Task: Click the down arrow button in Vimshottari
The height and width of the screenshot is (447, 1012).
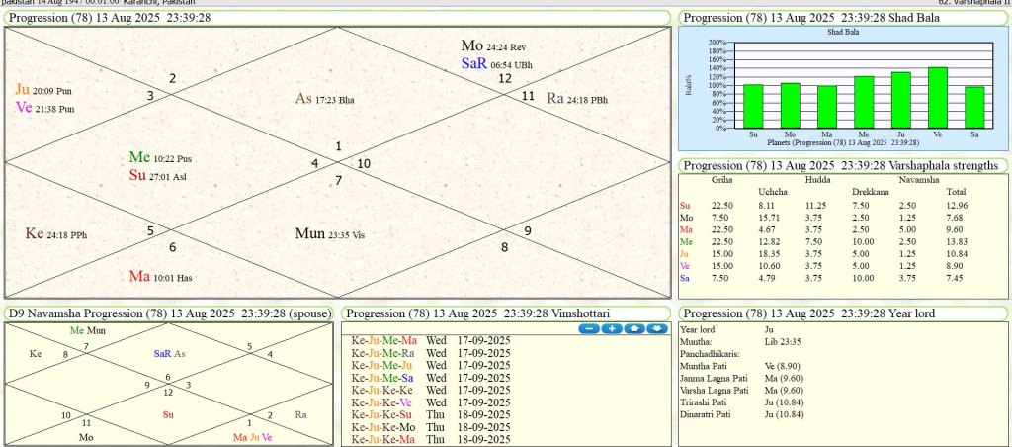Action: 657,328
